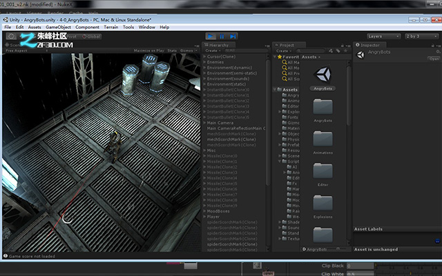Viewport: 442px width, 276px height.
Task: Expand the MoodBoxes hierarchy item
Action: click(x=204, y=211)
